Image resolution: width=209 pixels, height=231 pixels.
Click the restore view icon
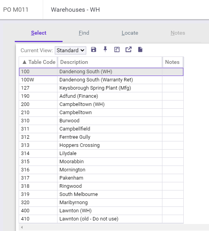point(117,49)
